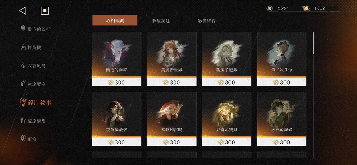Tap the 1312 currency counter icon
357x165 pixels.
point(306,8)
